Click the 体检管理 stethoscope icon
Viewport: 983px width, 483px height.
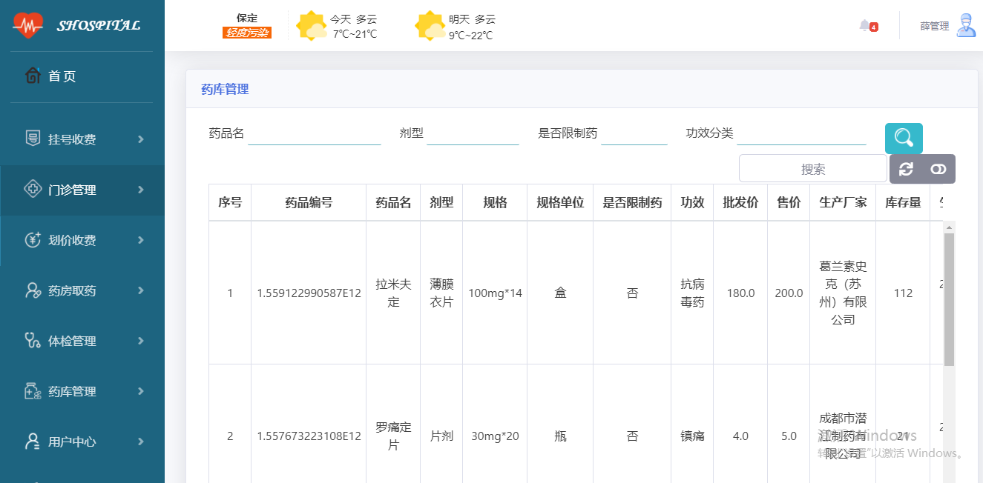[x=33, y=341]
